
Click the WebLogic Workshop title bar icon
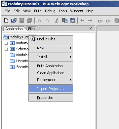[5, 4]
